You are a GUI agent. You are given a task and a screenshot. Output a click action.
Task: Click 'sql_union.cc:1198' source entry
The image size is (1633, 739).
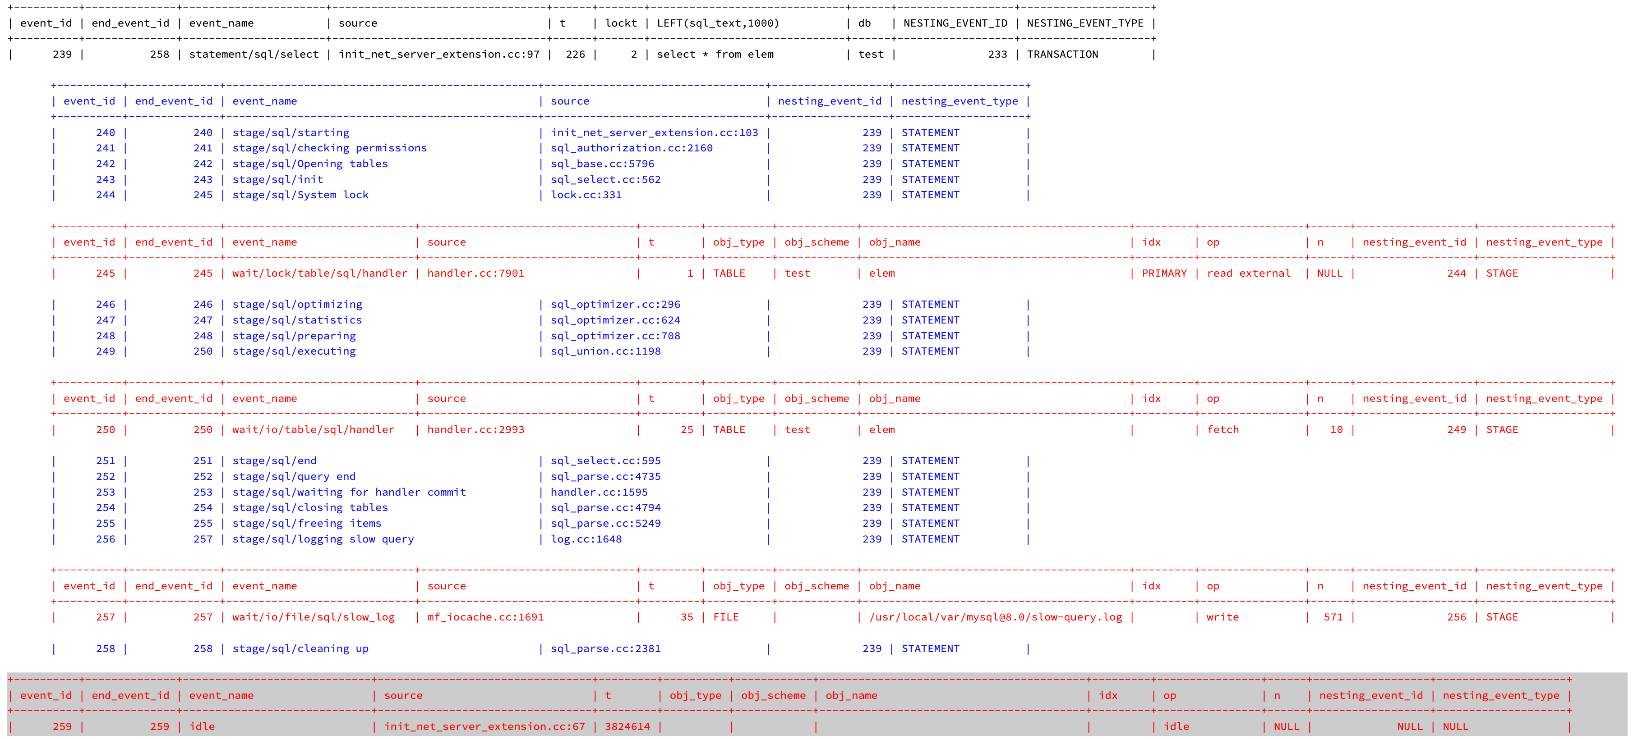click(x=605, y=351)
